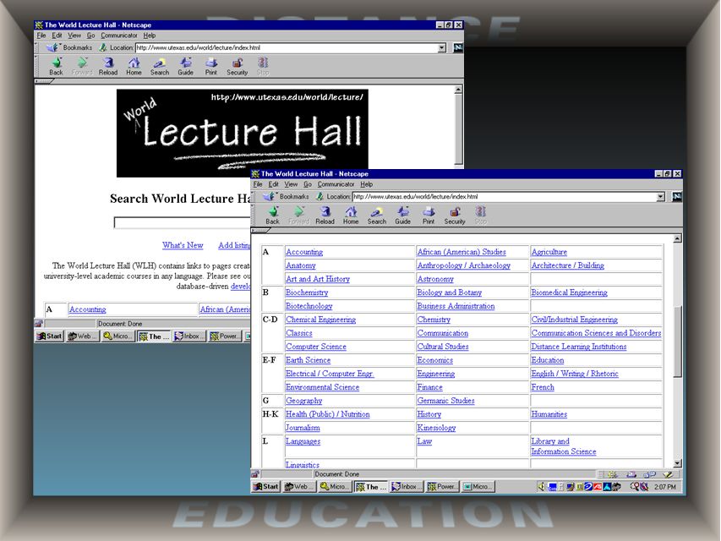This screenshot has width=721, height=541.
Task: Open Power... taskbar button in front taskbar
Action: (442, 486)
